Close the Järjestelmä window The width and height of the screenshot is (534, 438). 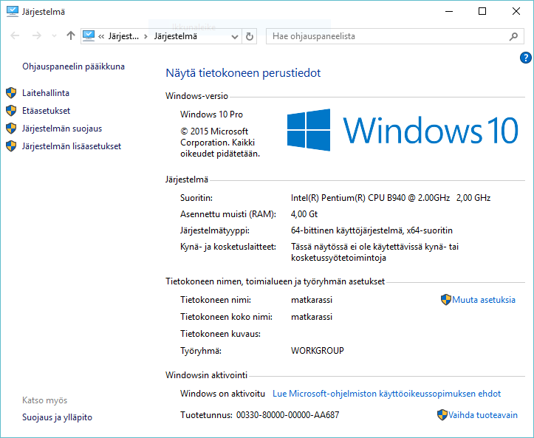tap(516, 11)
